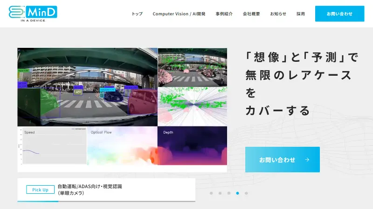This screenshot has height=209, width=373.
Task: Click the carousel progress bar under Pick Up
Action: [x=106, y=201]
